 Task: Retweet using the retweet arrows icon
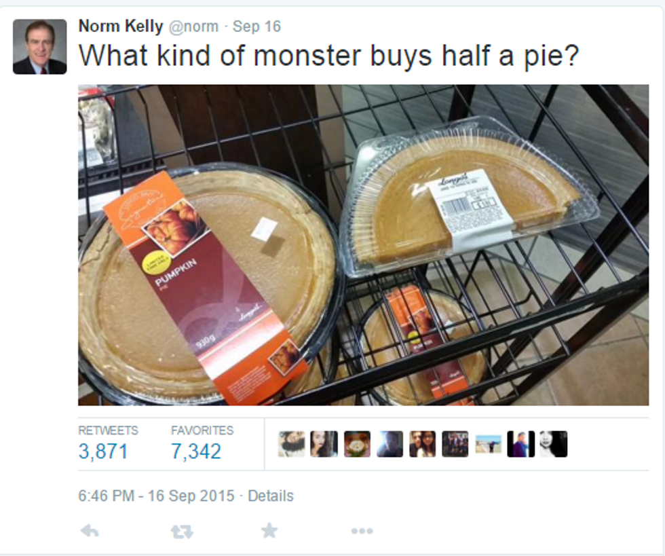[182, 532]
